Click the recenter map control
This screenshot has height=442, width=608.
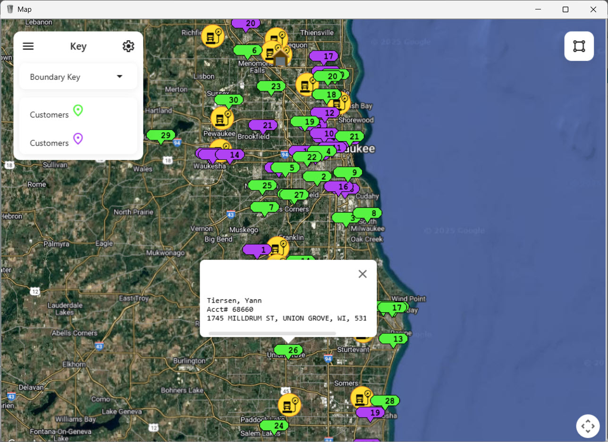[x=588, y=425]
